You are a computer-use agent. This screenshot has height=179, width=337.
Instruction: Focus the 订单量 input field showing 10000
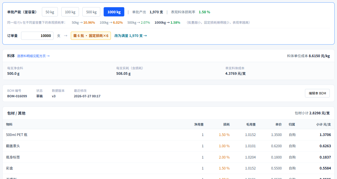[37, 36]
